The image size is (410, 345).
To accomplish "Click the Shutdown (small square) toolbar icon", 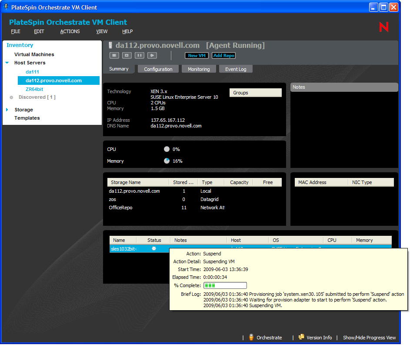I will point(127,55).
